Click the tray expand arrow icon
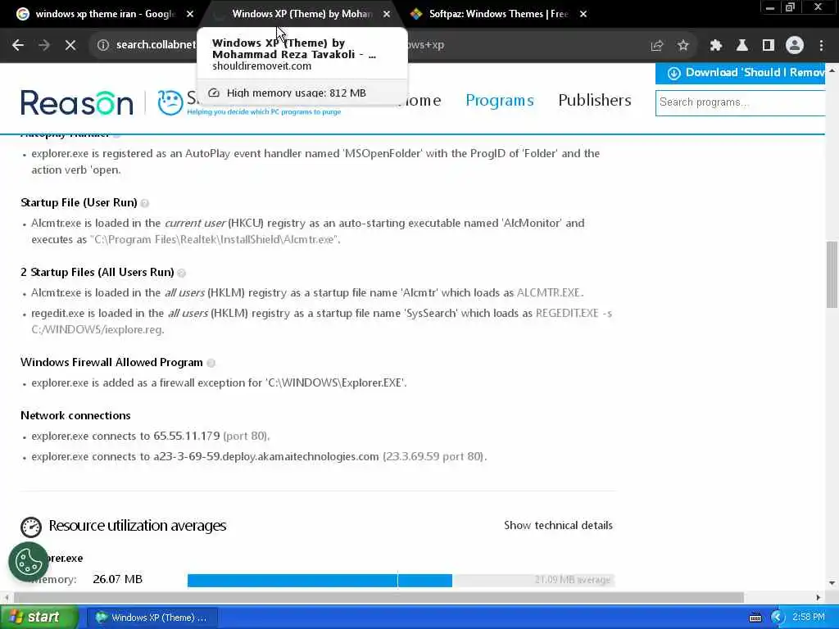Image resolution: width=839 pixels, height=629 pixels. (x=778, y=618)
